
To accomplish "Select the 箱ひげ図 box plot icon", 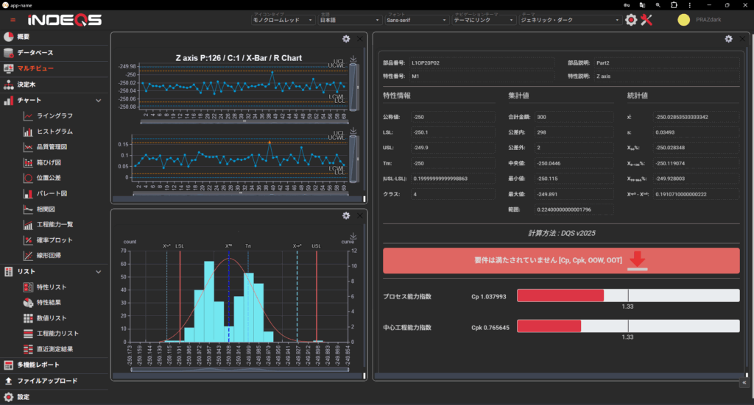I will (28, 162).
